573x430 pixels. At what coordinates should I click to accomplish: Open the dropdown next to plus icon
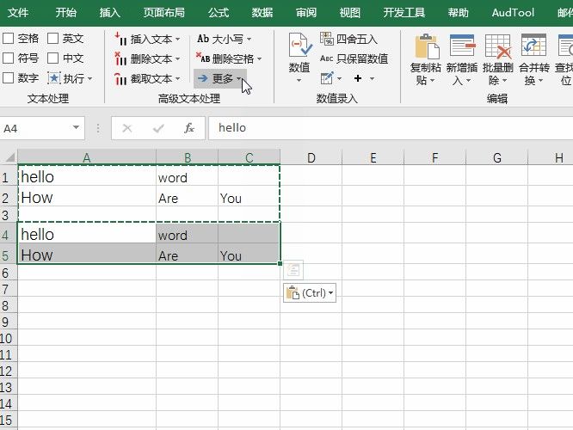(372, 78)
